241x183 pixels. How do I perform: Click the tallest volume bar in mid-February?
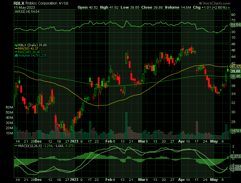[x=126, y=125]
